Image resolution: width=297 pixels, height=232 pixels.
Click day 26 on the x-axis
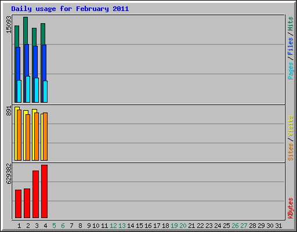[x=235, y=226]
